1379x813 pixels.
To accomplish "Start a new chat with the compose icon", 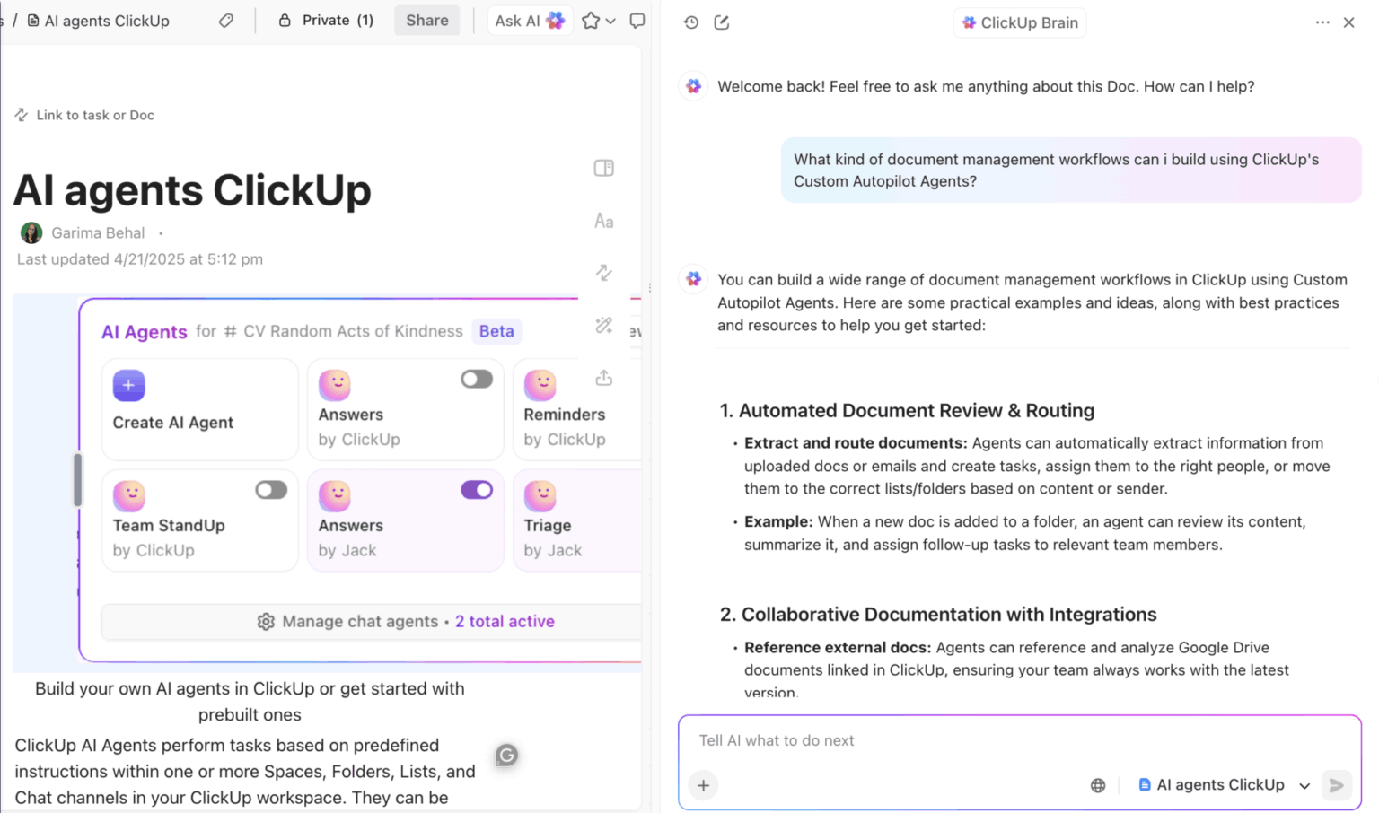I will (722, 22).
